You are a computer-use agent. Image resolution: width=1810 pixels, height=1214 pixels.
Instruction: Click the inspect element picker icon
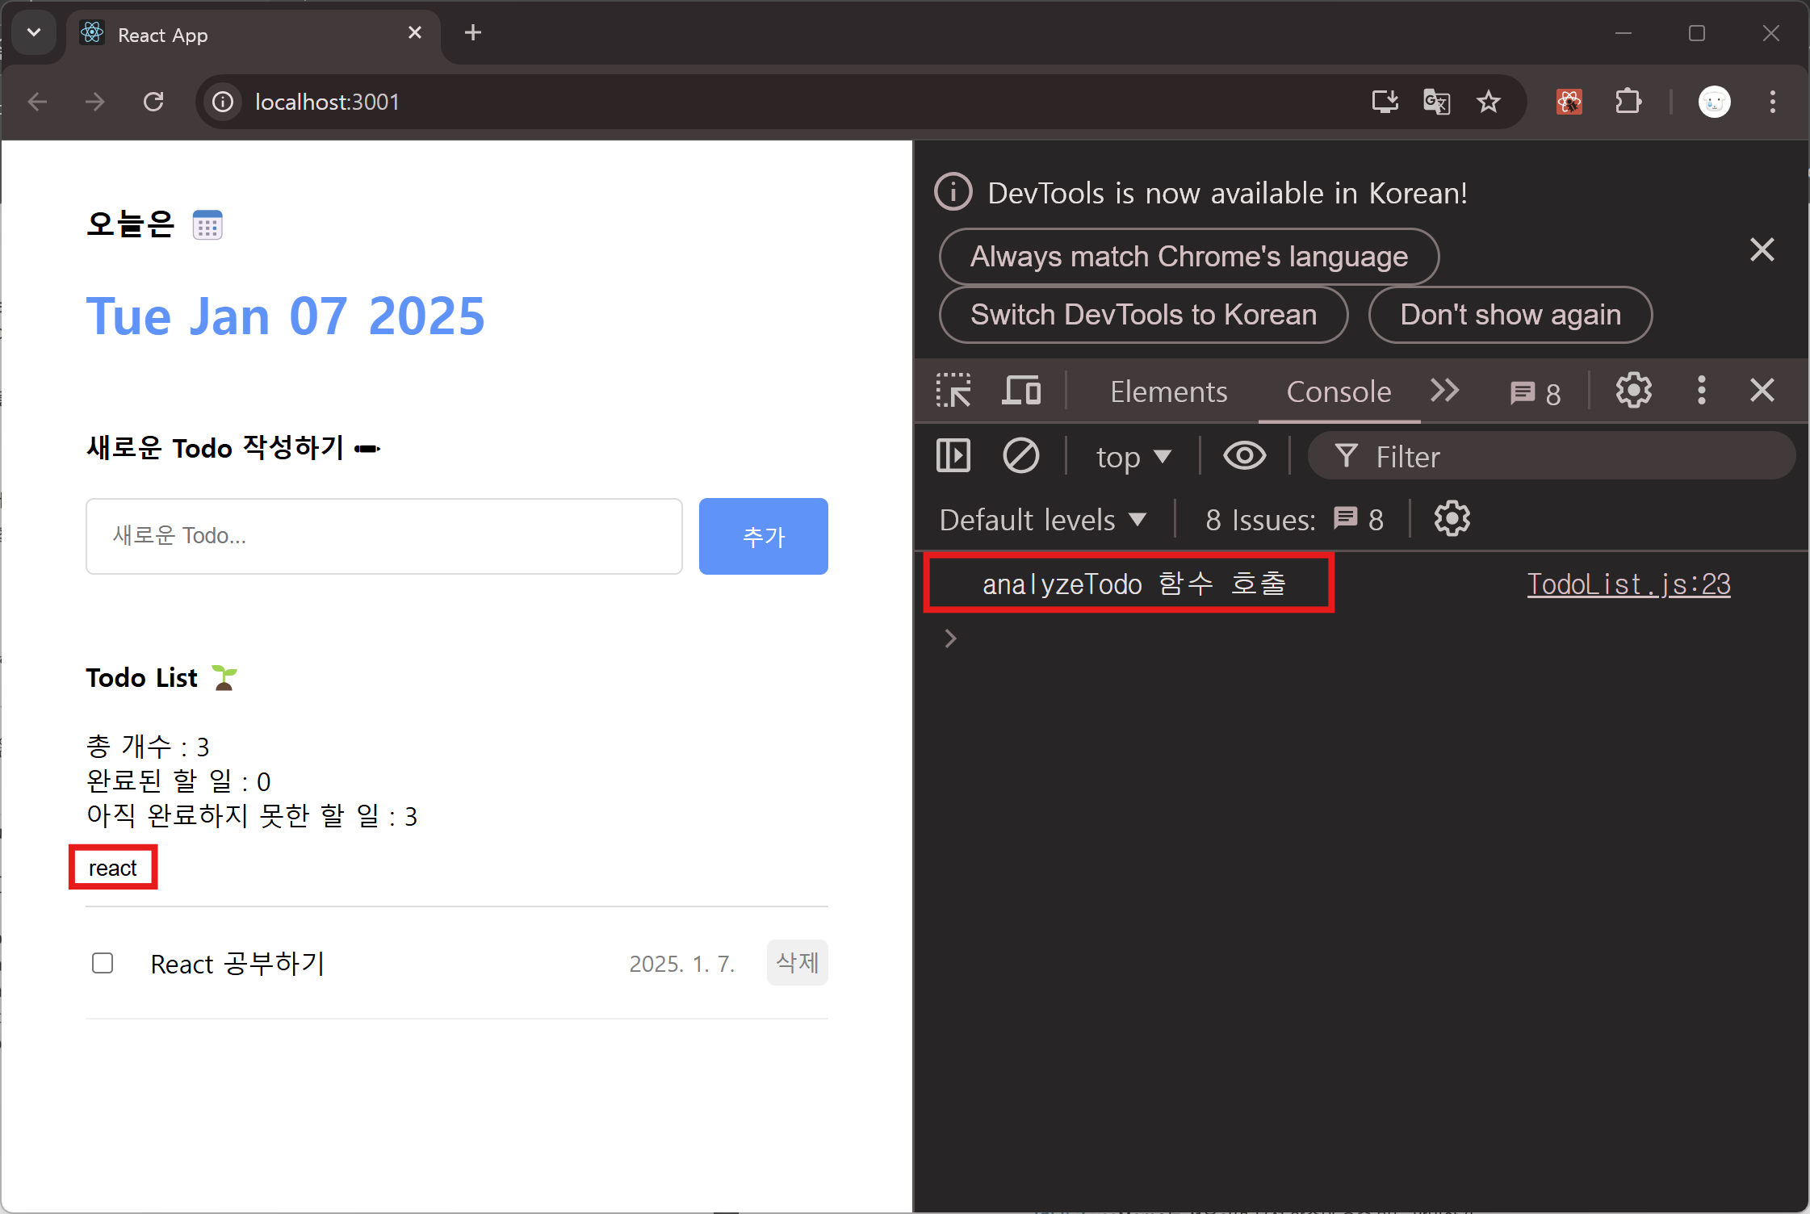click(953, 391)
